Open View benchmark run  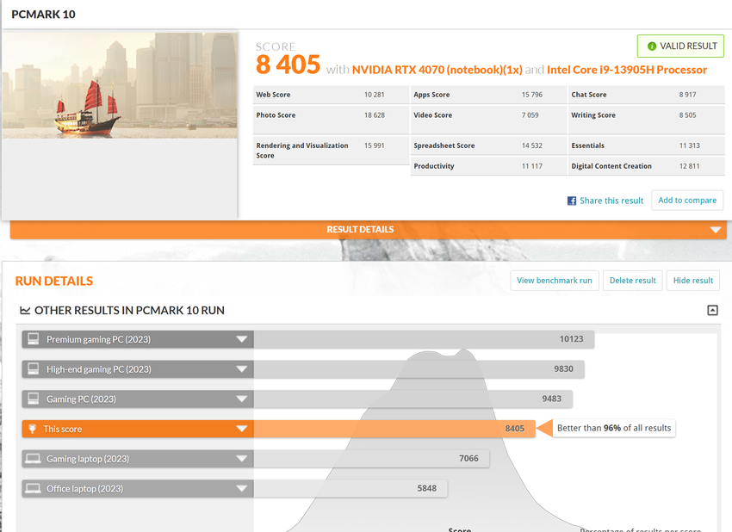tap(554, 281)
